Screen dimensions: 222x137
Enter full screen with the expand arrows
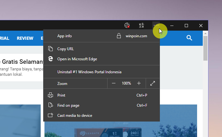coord(153,83)
